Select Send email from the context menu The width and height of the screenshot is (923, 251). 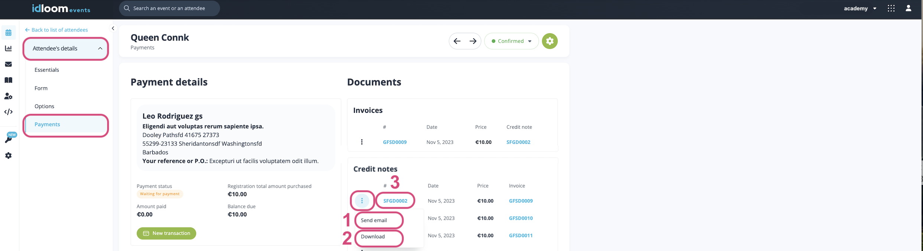[374, 220]
